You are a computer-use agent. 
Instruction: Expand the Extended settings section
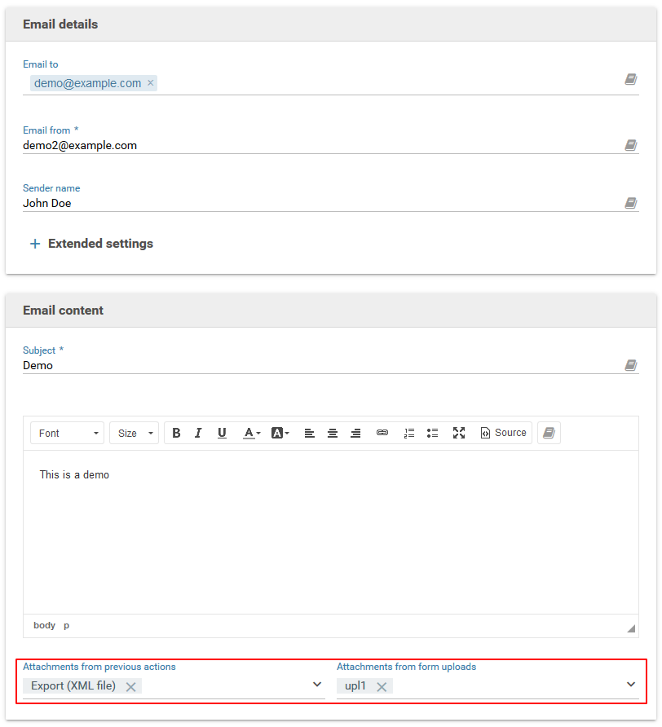click(91, 244)
